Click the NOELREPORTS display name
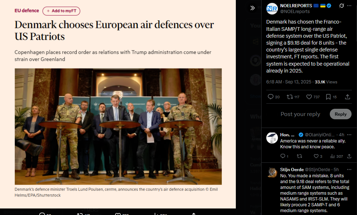357x215 pixels. 296,6
